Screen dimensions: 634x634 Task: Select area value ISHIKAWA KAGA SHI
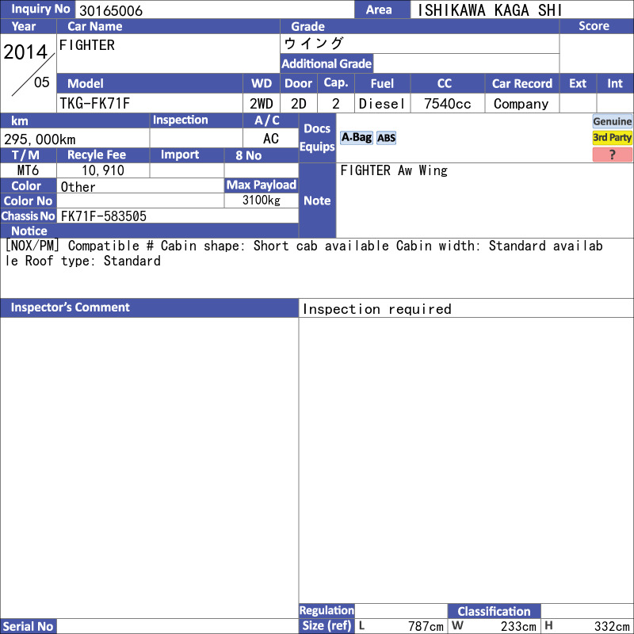[489, 10]
